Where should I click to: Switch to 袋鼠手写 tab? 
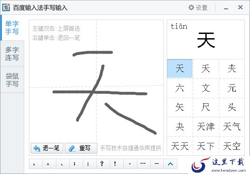coord(12,80)
